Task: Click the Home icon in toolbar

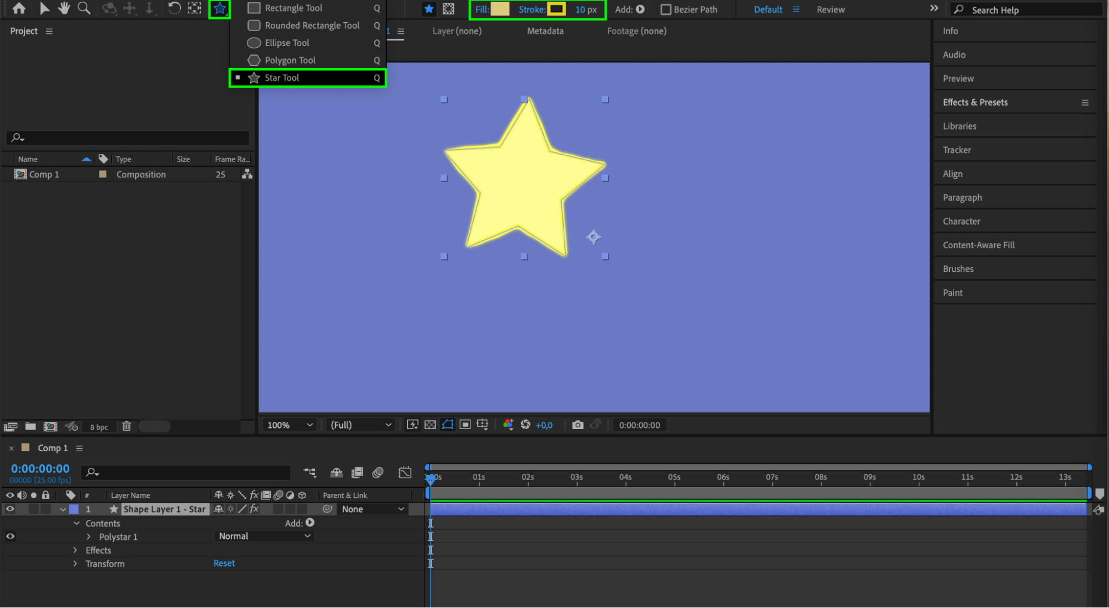Action: click(x=19, y=8)
